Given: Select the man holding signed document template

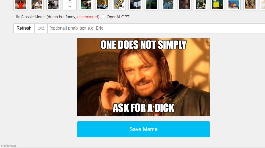Looking at the screenshot, I should [x=135, y=4].
